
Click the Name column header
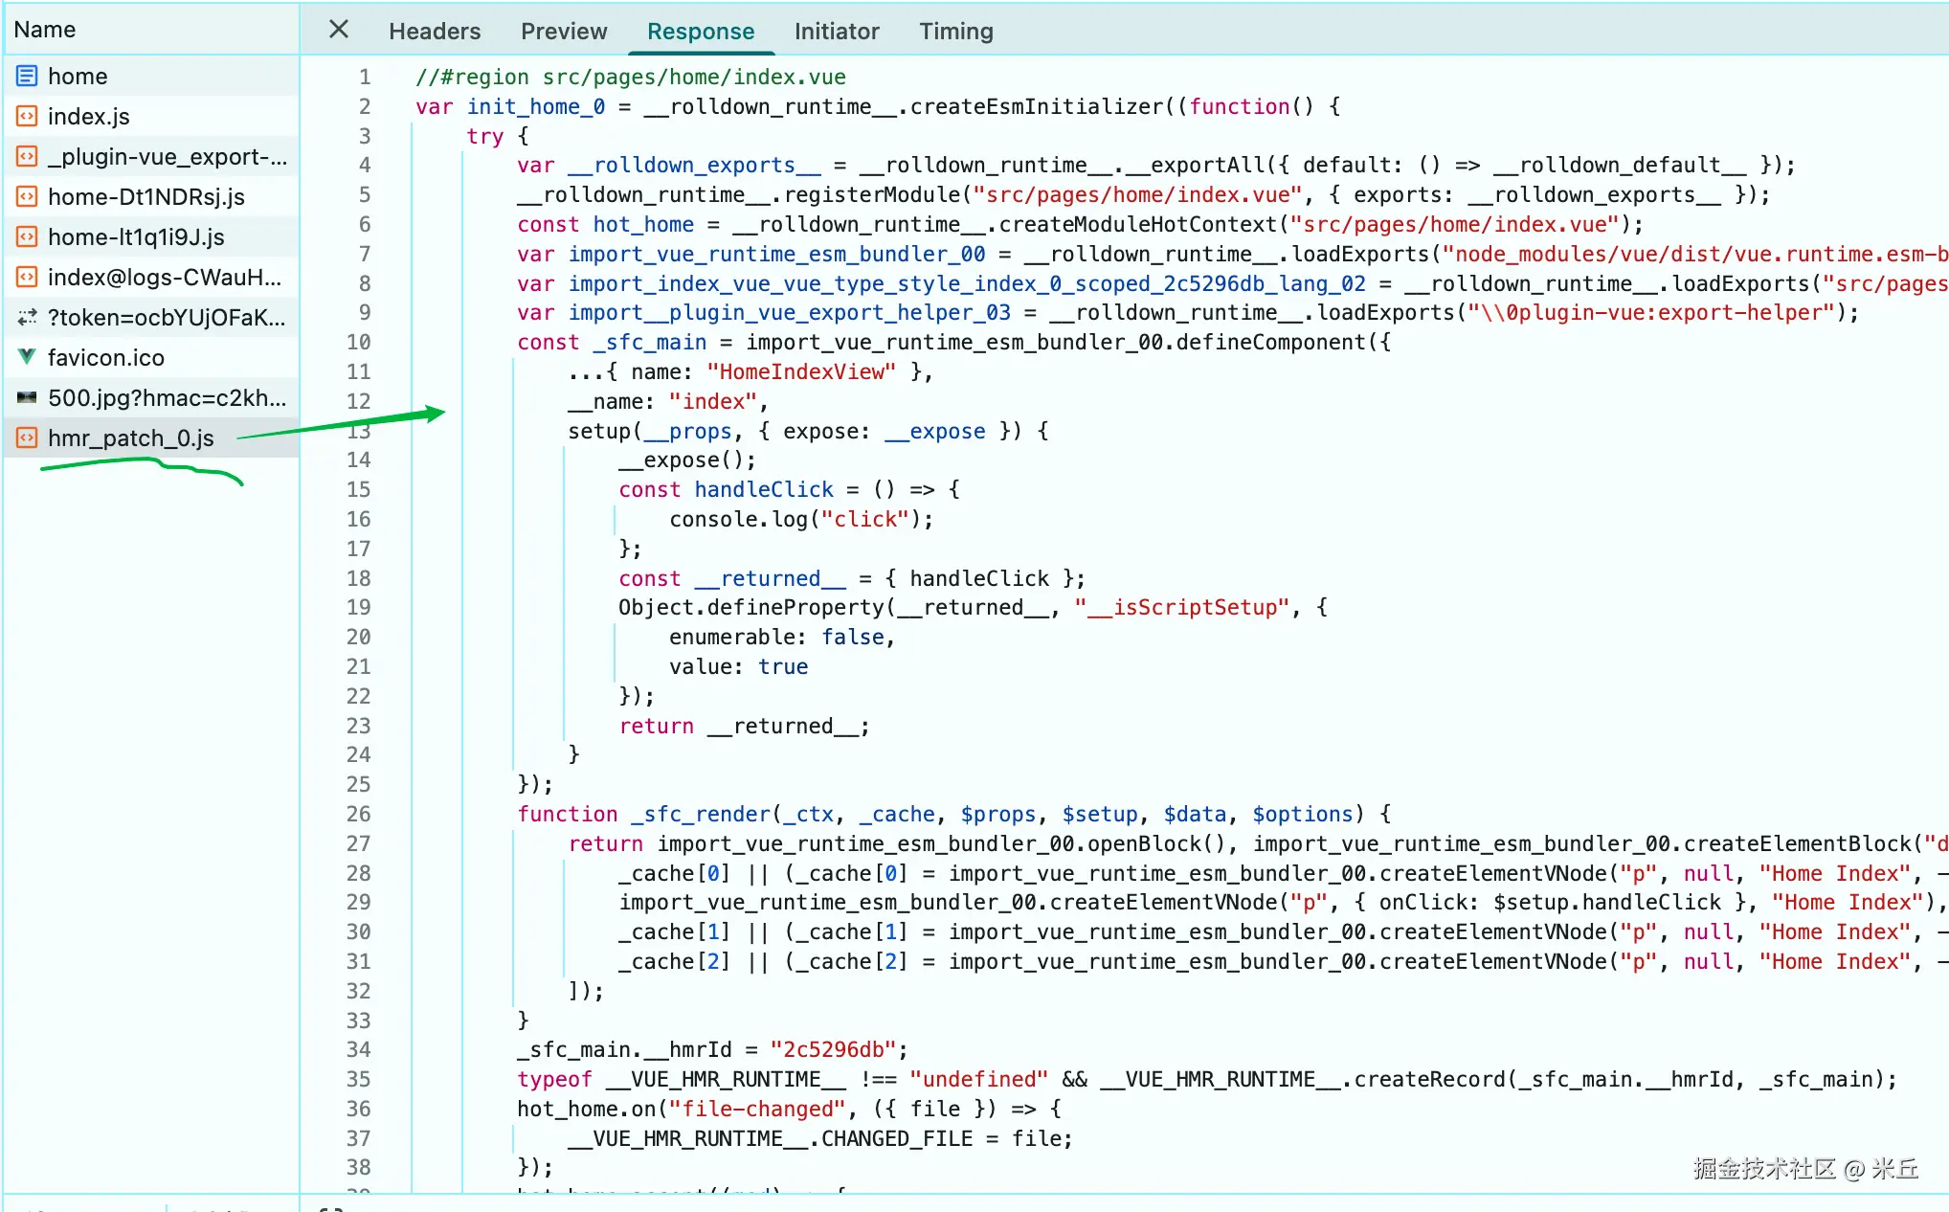[45, 30]
